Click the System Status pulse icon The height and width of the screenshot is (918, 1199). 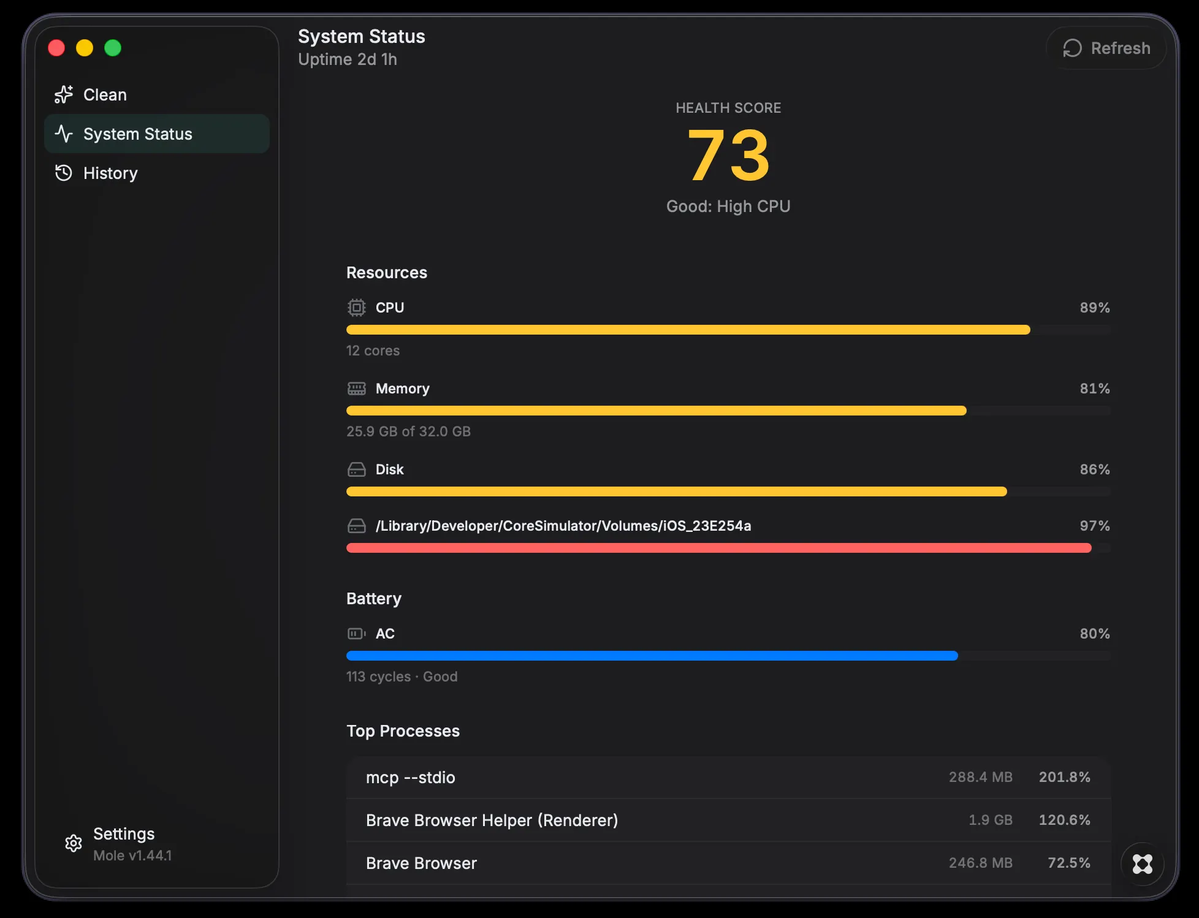(64, 134)
